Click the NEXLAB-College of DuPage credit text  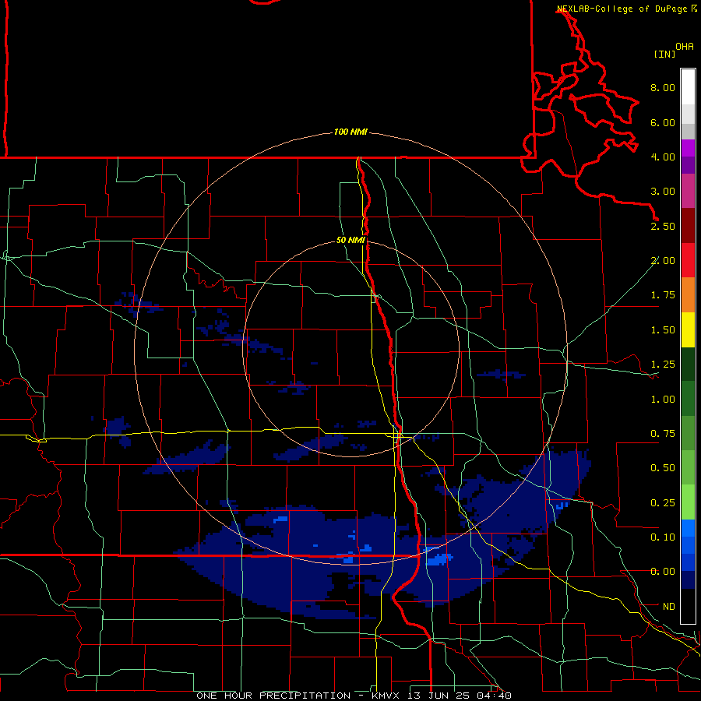point(622,9)
